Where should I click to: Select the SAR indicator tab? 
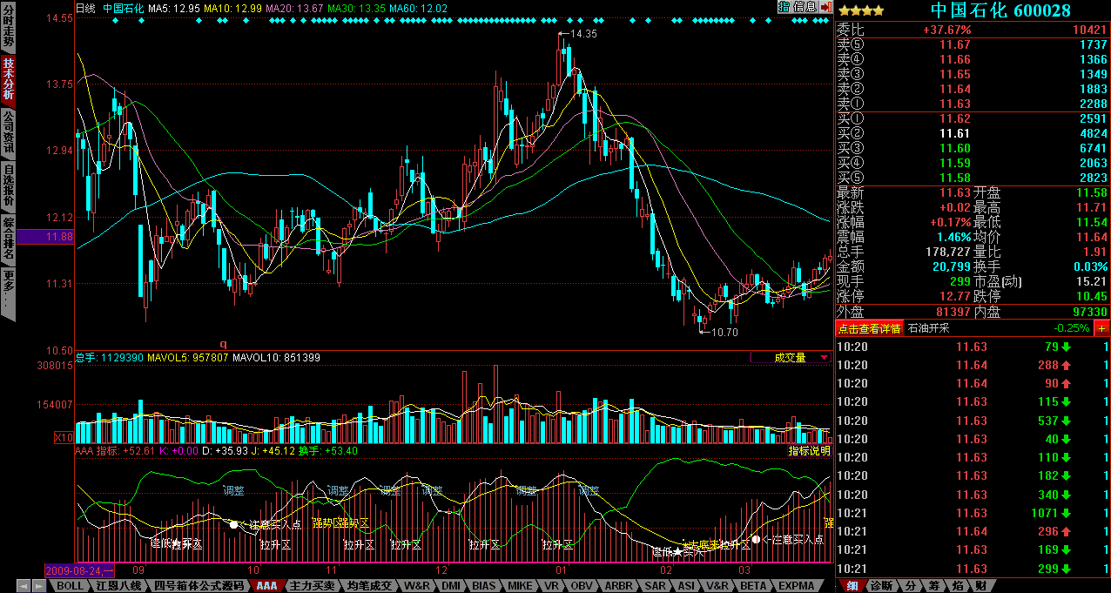pyautogui.click(x=655, y=586)
